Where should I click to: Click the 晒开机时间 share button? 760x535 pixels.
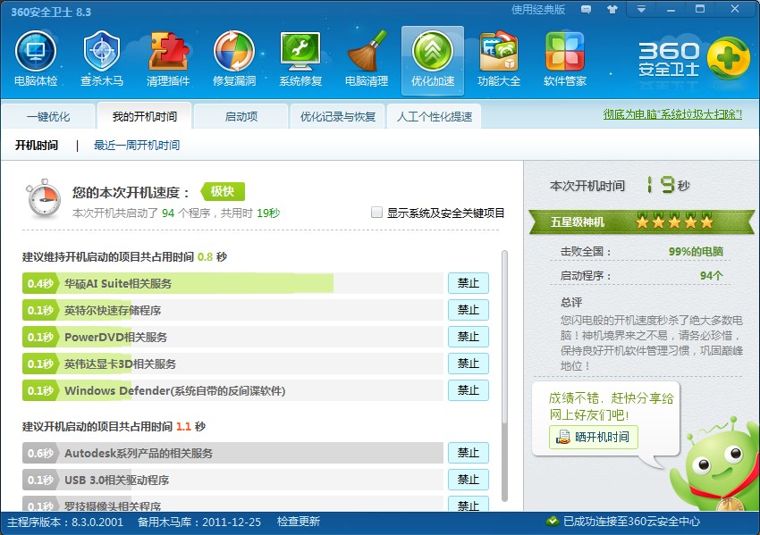(594, 437)
